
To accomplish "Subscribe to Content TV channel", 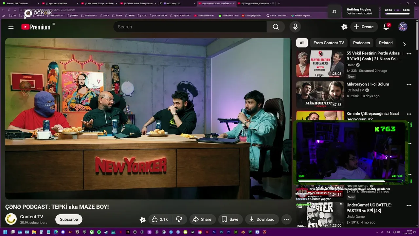I will coord(69,219).
